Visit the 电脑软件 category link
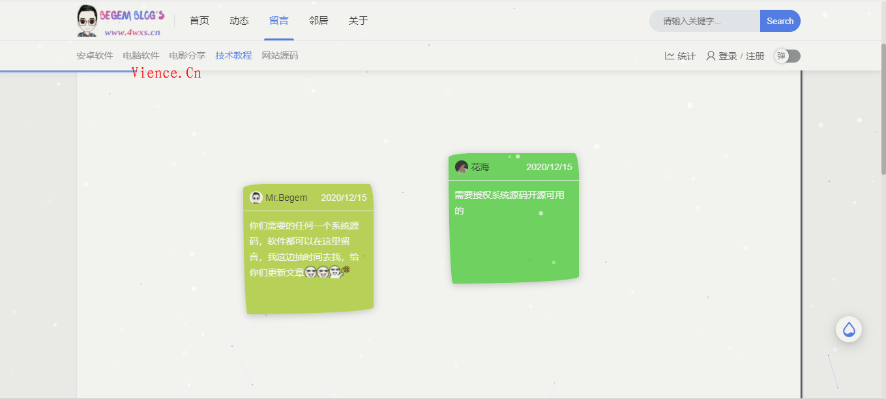The width and height of the screenshot is (886, 399). (141, 56)
